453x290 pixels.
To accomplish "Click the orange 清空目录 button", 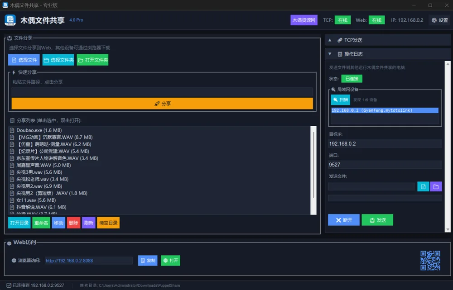I will tap(108, 223).
